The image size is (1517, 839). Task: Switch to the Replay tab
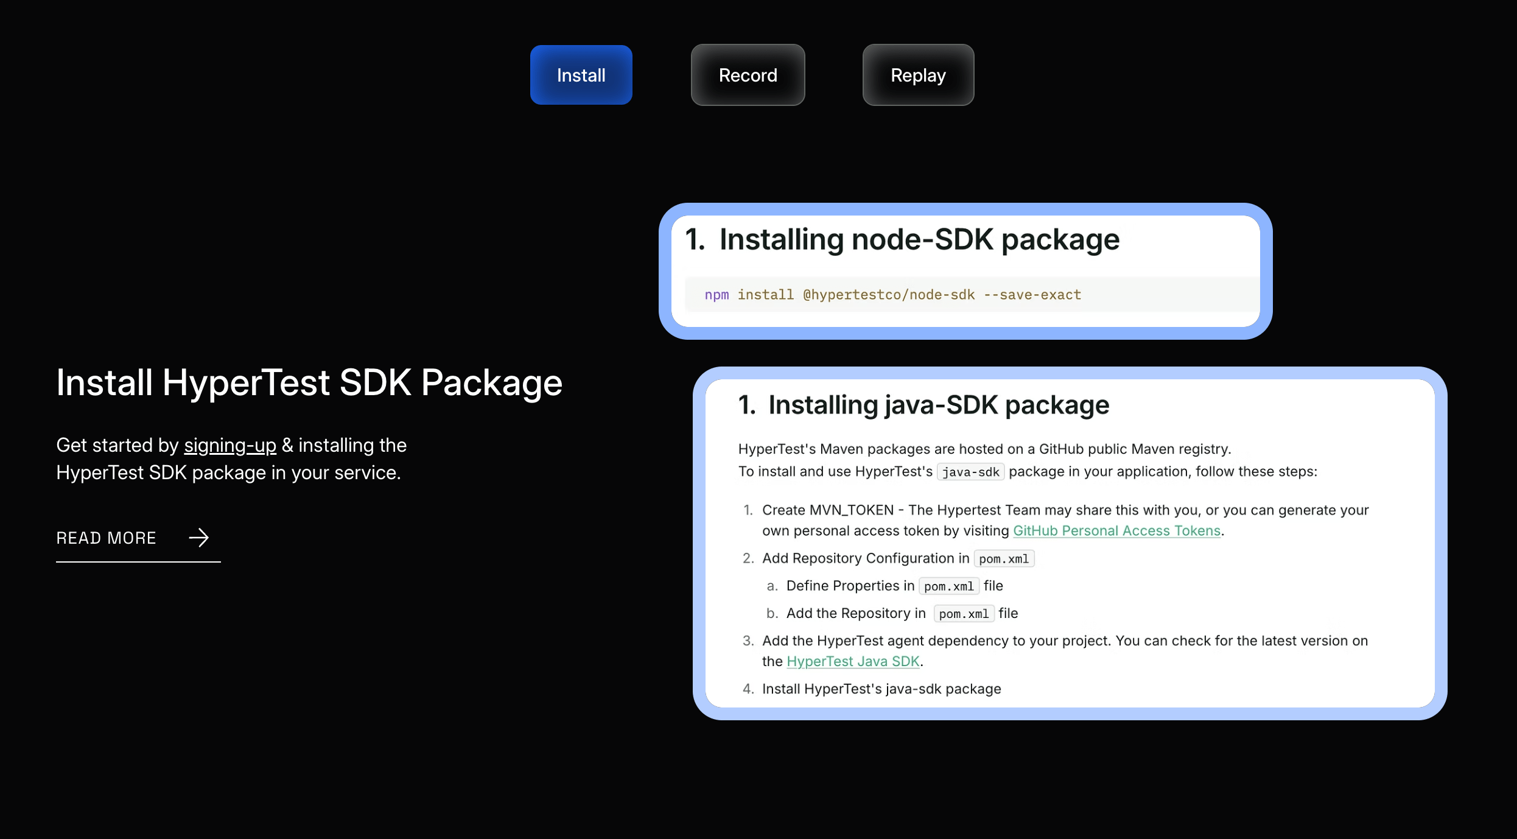pyautogui.click(x=917, y=74)
